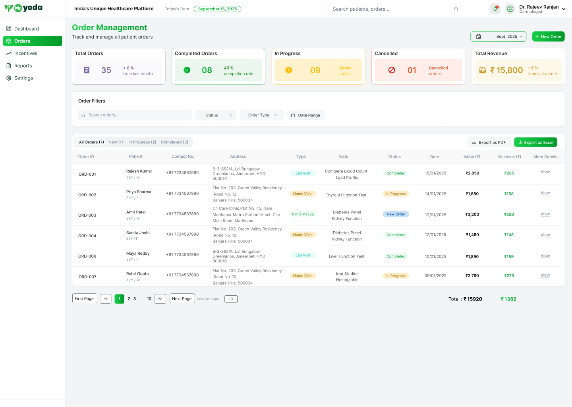Click the notification bell icon
The width and height of the screenshot is (572, 407).
[x=495, y=9]
